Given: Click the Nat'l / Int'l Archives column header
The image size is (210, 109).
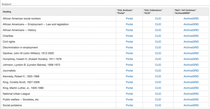Looking at the screenshot, I should pos(191,12).
